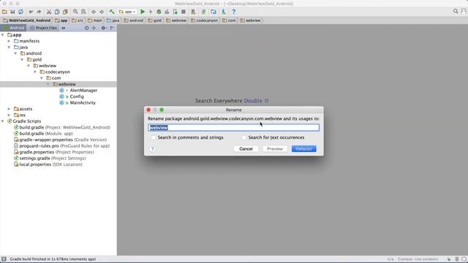468x263 pixels.
Task: Click the navigate Forward icon
Action: [x=102, y=12]
